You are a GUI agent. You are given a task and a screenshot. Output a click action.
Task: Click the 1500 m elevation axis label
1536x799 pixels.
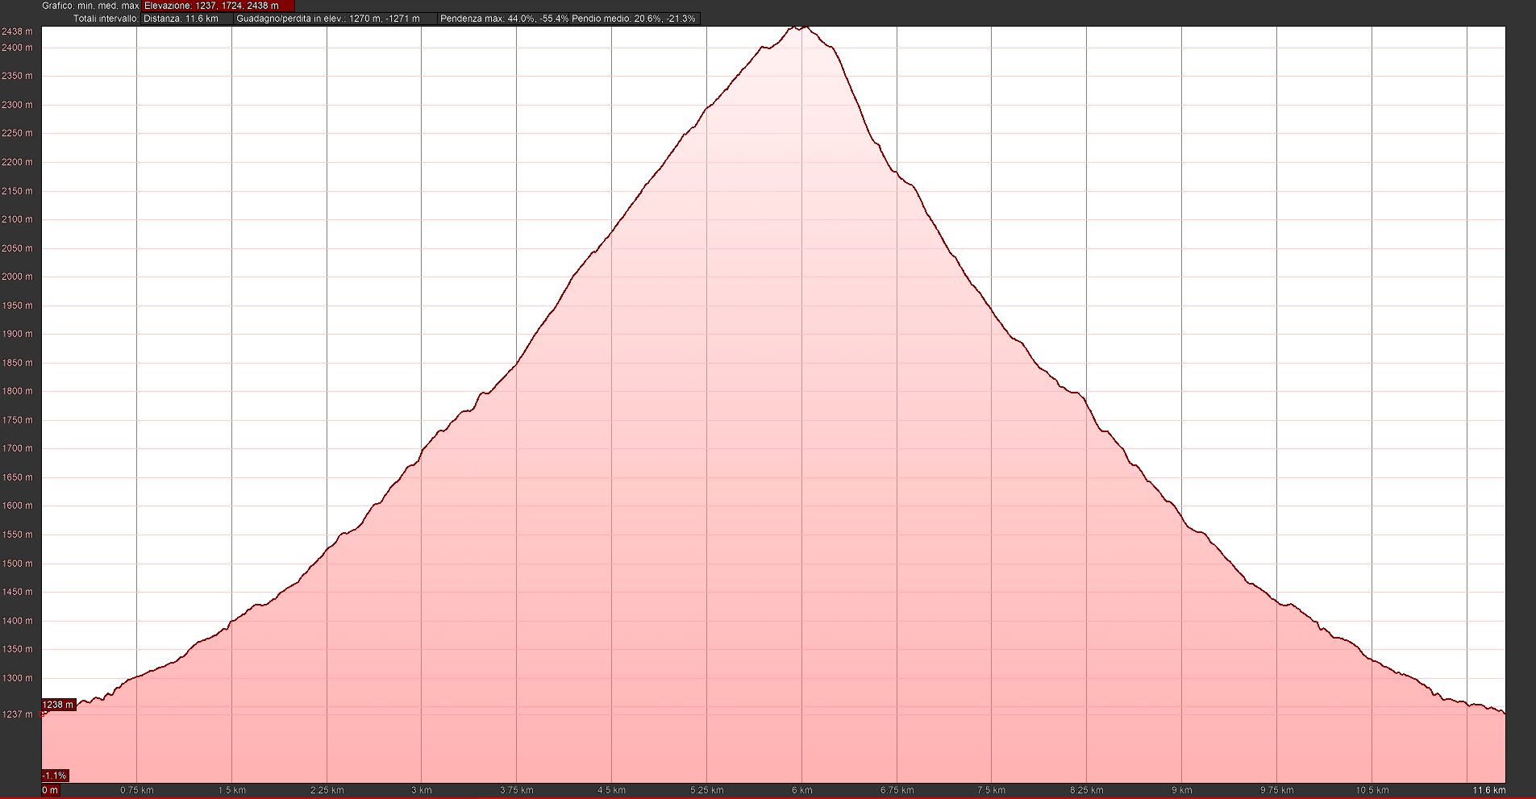(18, 564)
